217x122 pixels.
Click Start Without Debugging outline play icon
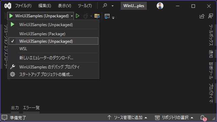click(78, 16)
